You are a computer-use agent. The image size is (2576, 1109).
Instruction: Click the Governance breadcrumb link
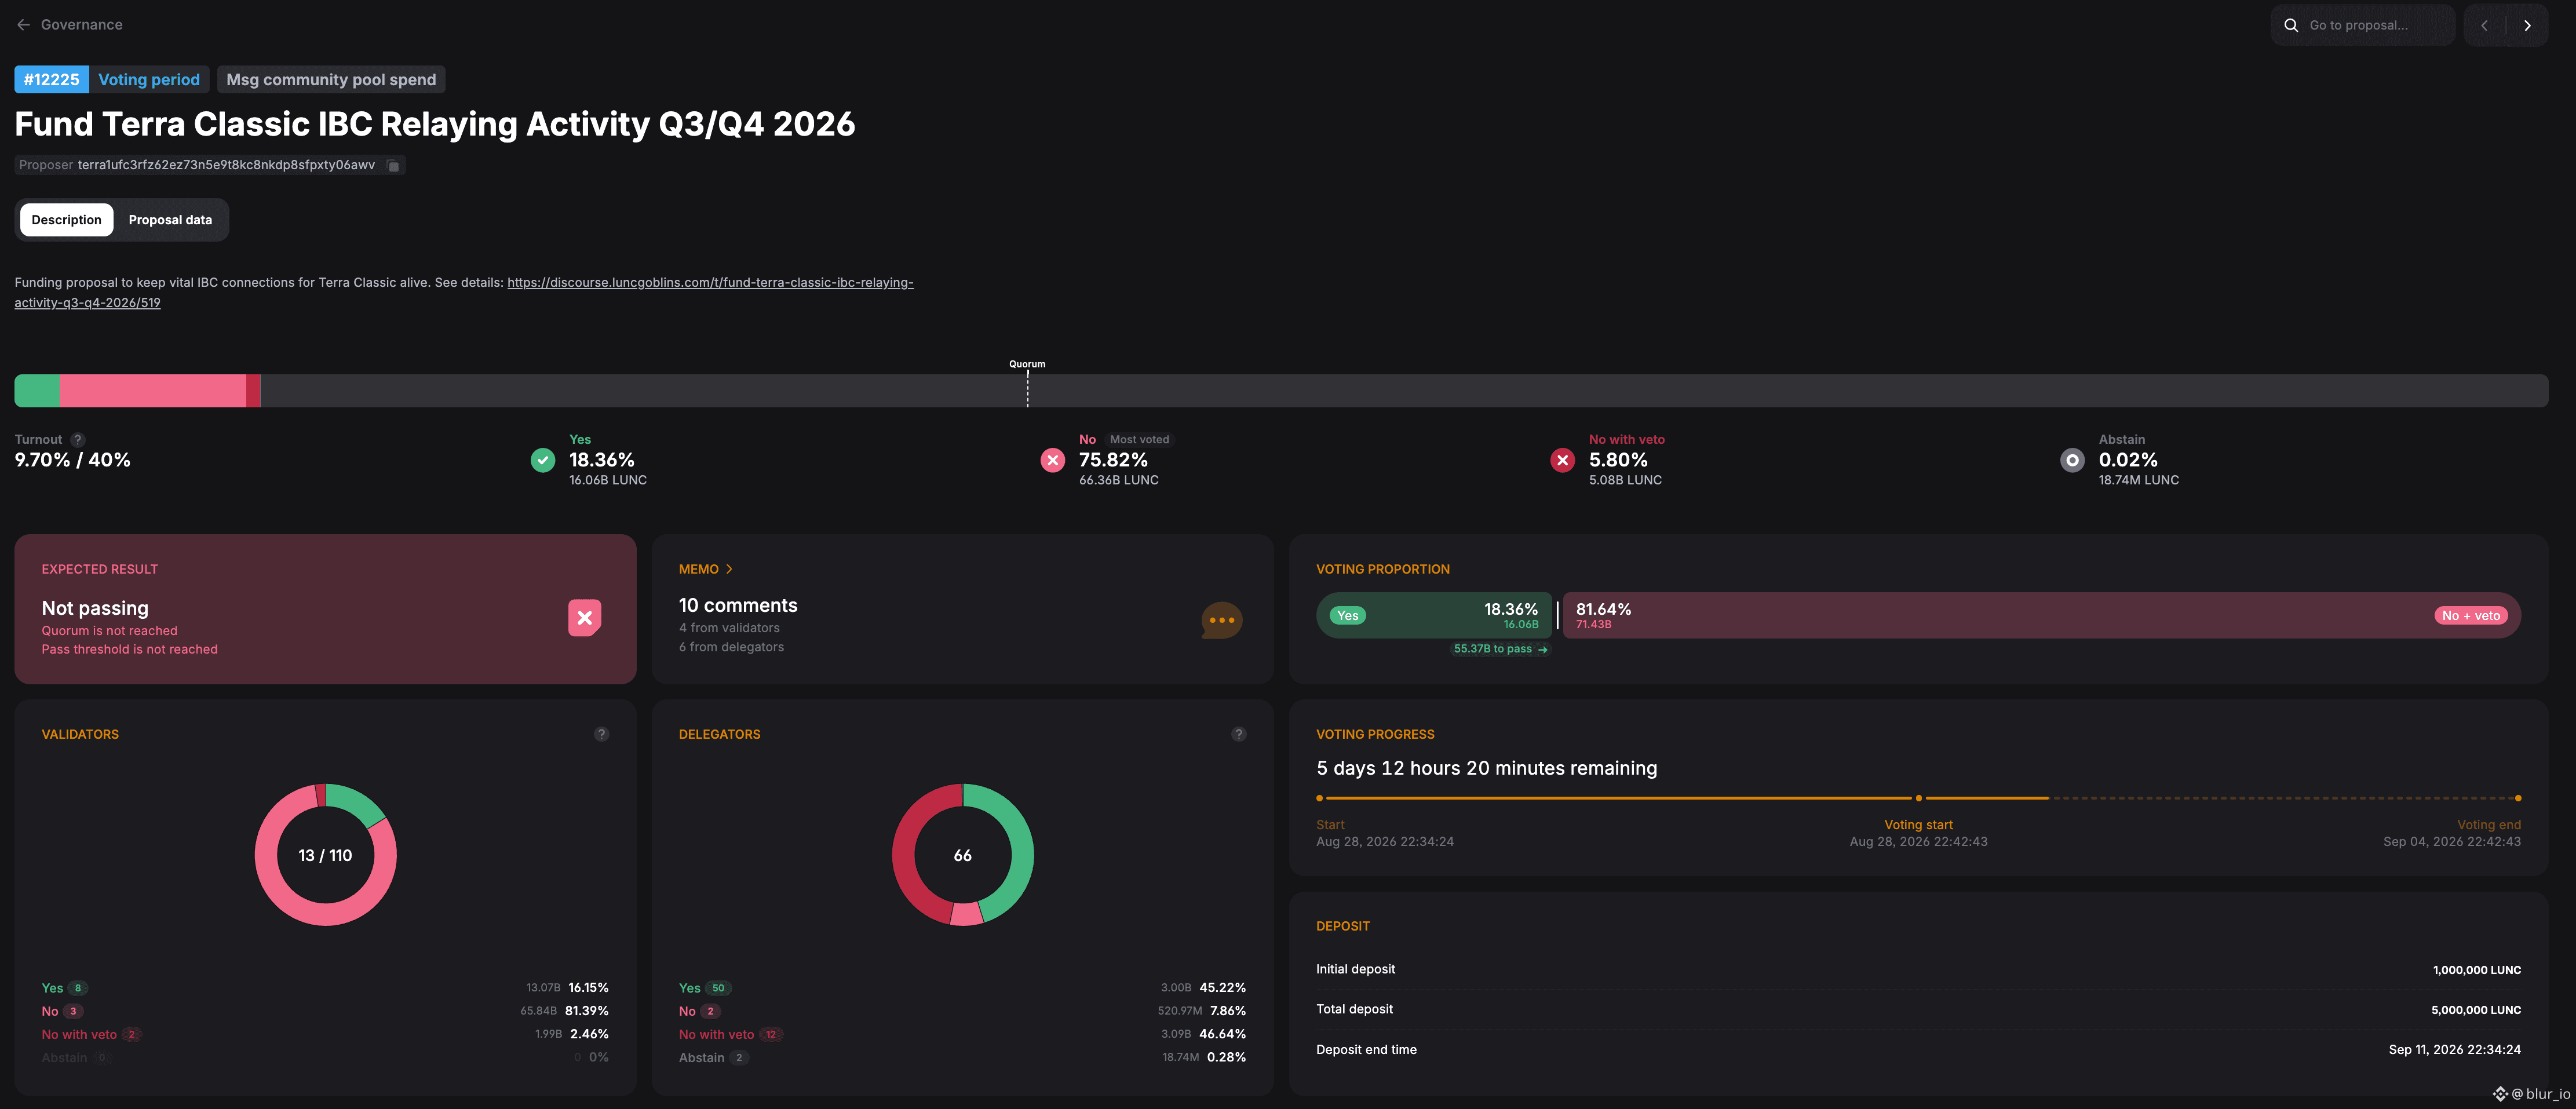pyautogui.click(x=82, y=25)
